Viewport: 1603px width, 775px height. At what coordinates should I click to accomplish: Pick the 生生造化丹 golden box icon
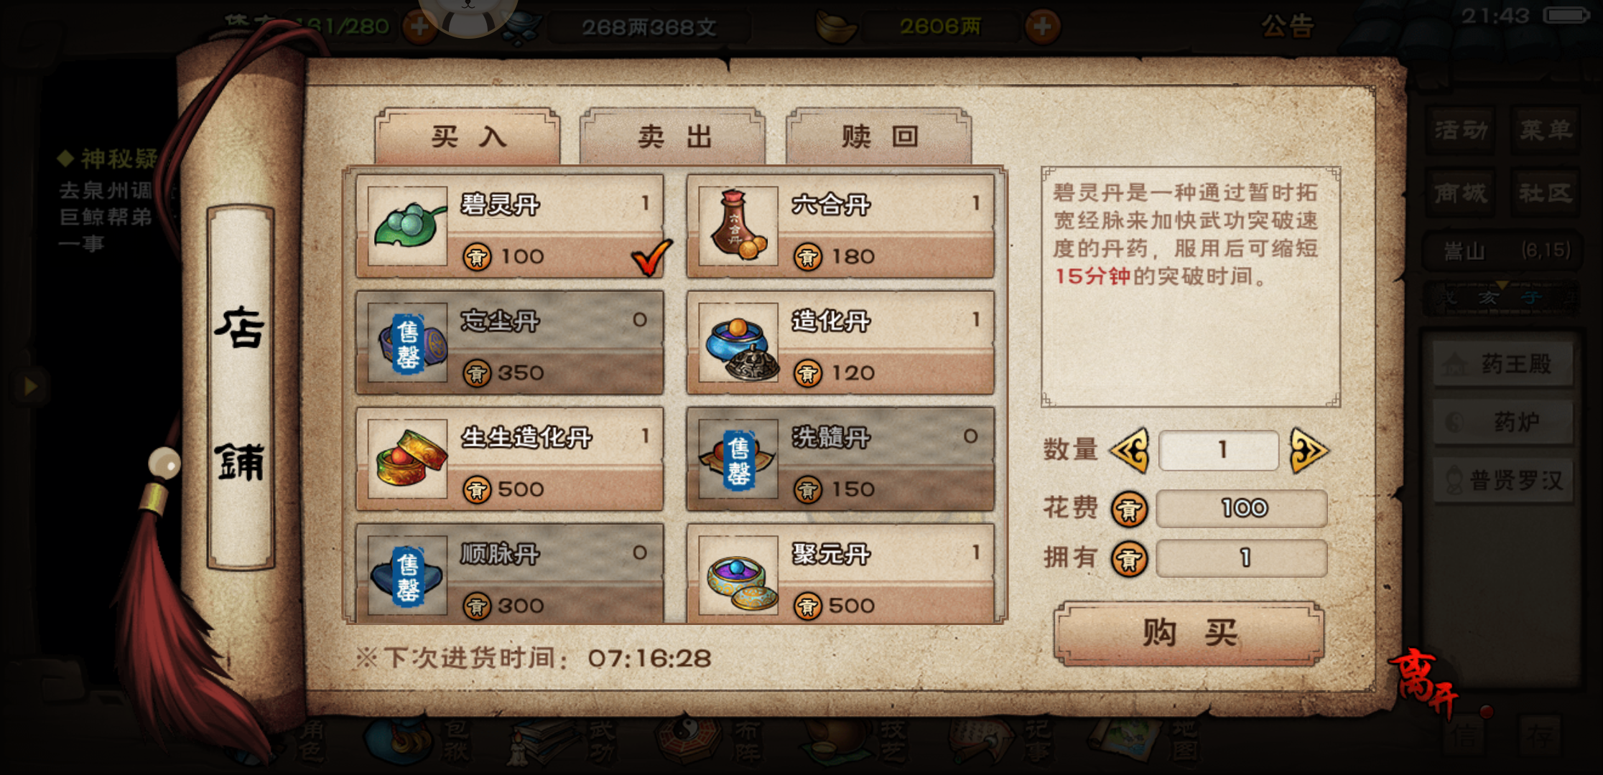point(407,459)
